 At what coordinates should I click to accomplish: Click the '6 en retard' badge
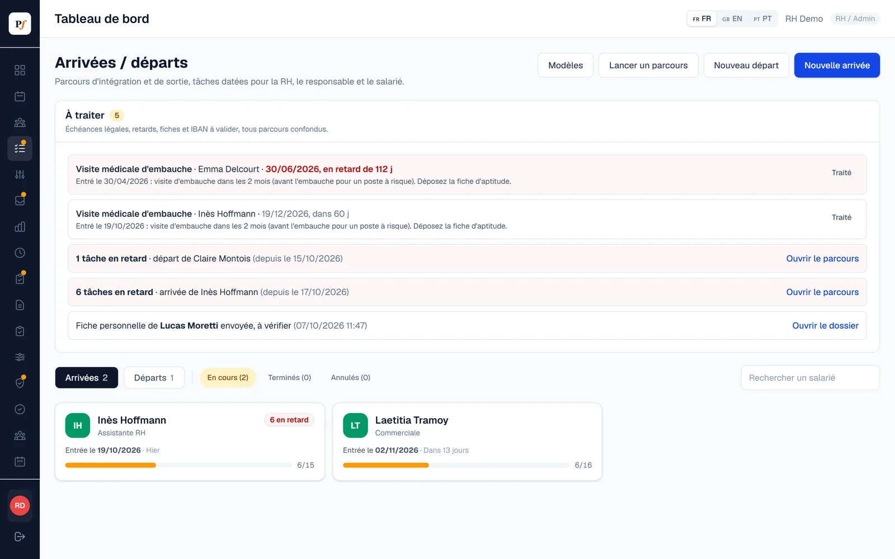(289, 420)
